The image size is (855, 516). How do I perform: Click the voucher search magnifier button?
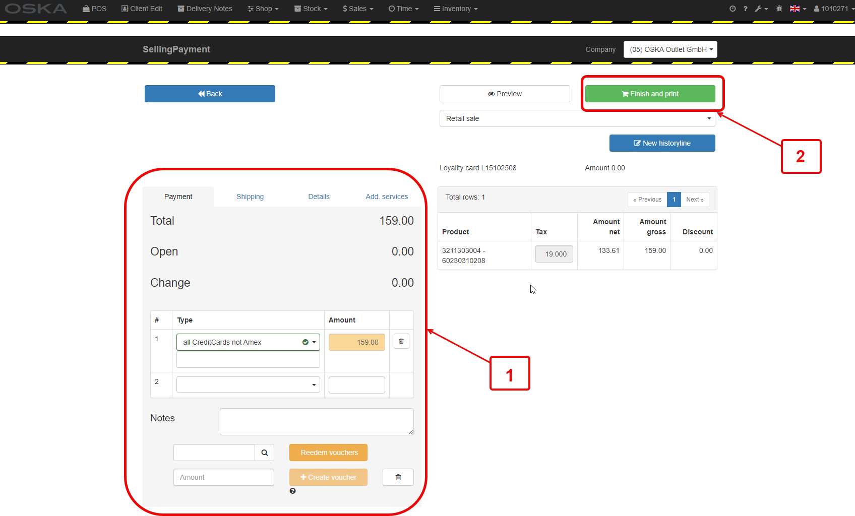click(x=265, y=453)
